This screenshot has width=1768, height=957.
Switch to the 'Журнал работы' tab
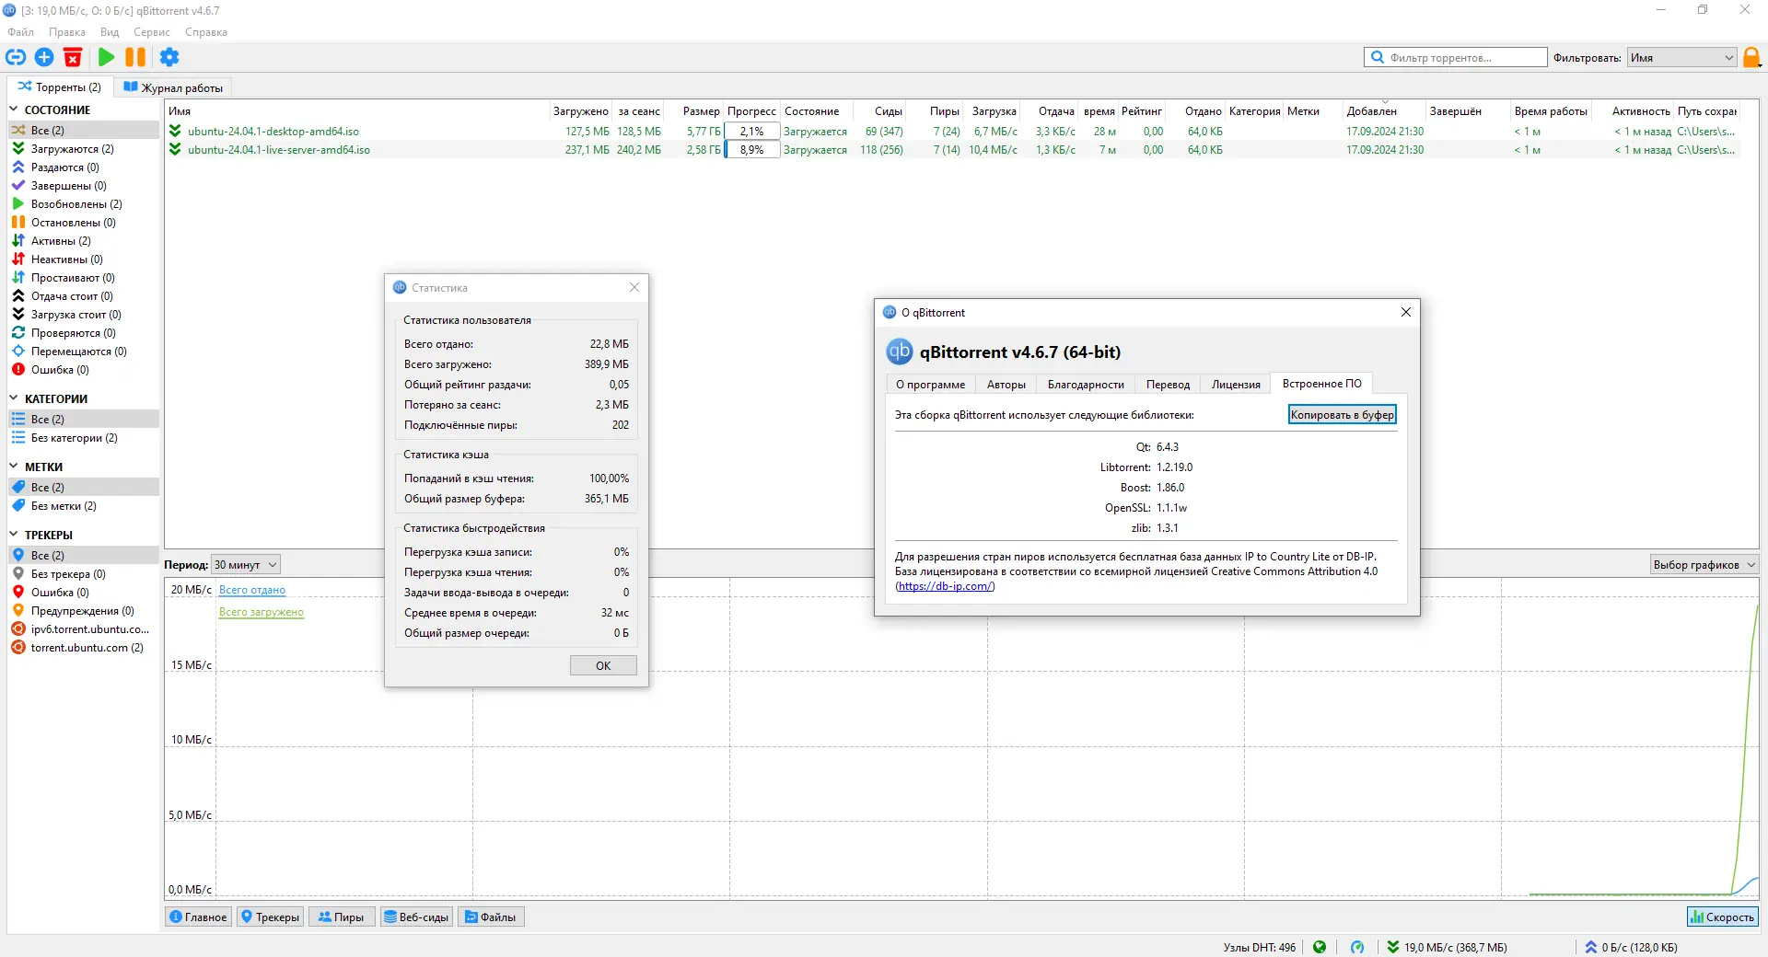tap(173, 87)
